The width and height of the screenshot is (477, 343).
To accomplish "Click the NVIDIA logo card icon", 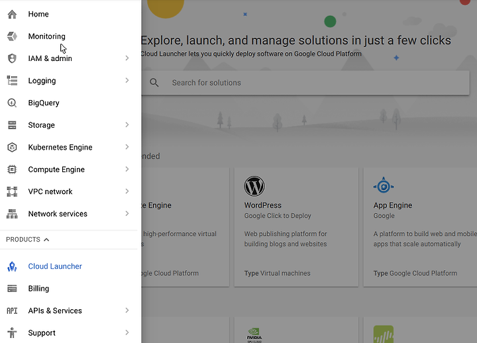I will [254, 334].
